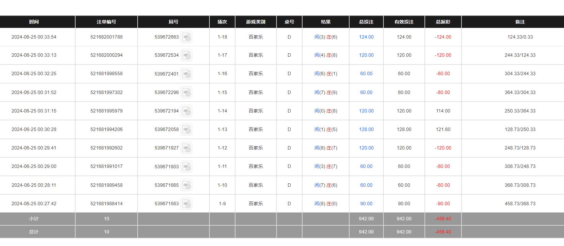
Task: Click the 注单编号 column header
Action: tap(106, 22)
